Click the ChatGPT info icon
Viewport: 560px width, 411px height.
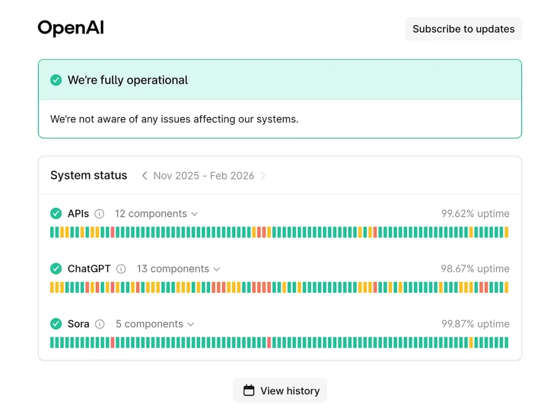[x=121, y=269]
